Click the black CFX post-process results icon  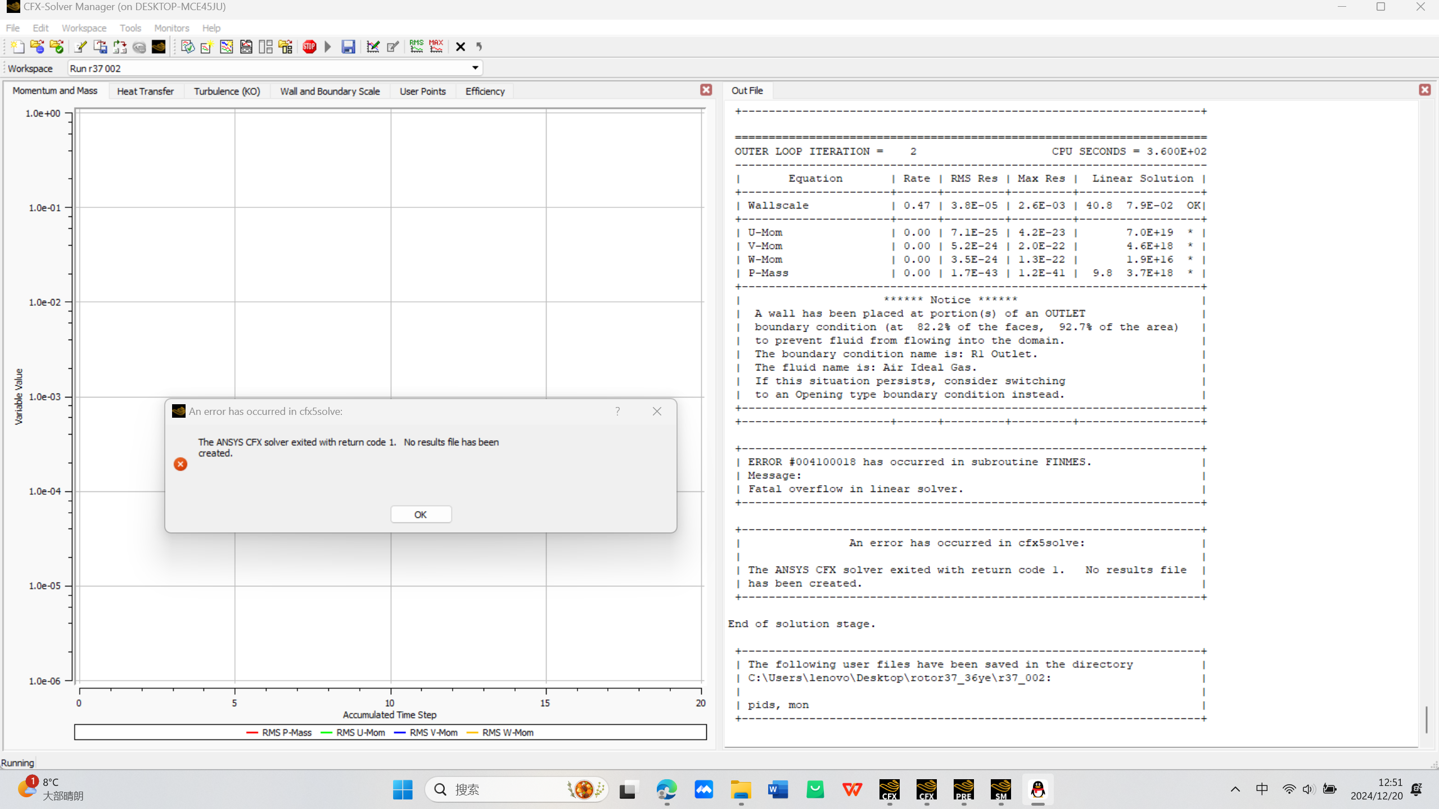[159, 47]
